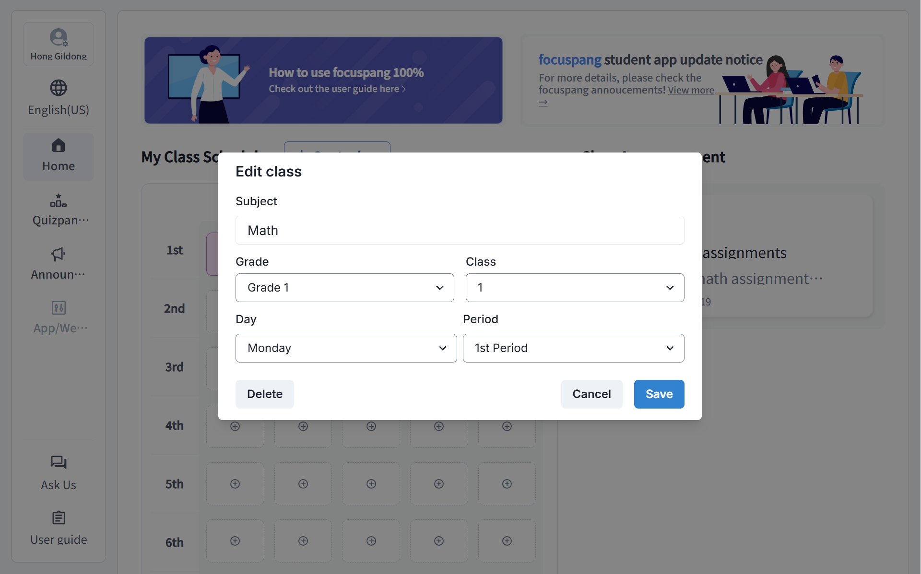The image size is (921, 574).
Task: Open Announcements via the megaphone icon
Action: click(x=59, y=254)
